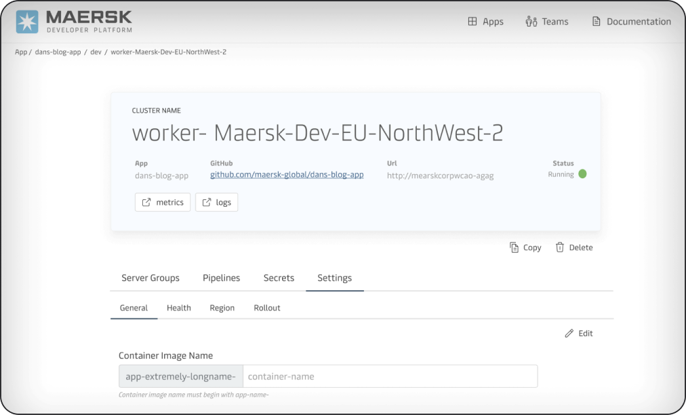
Task: Open the logs external link button
Action: pos(217,202)
